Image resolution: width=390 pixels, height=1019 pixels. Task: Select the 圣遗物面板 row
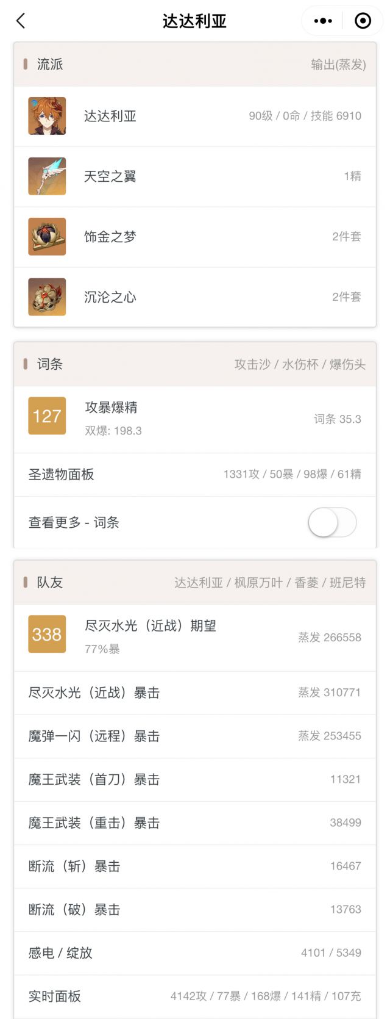point(195,475)
